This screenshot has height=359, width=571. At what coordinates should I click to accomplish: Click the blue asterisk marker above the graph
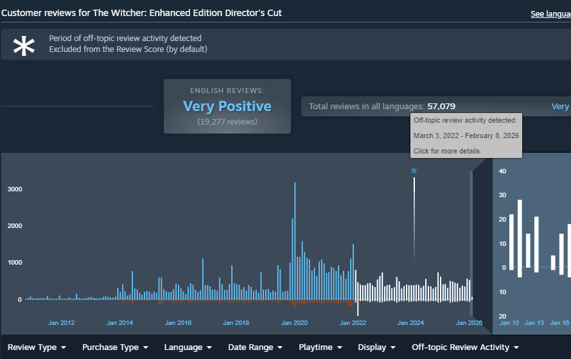[x=414, y=171]
